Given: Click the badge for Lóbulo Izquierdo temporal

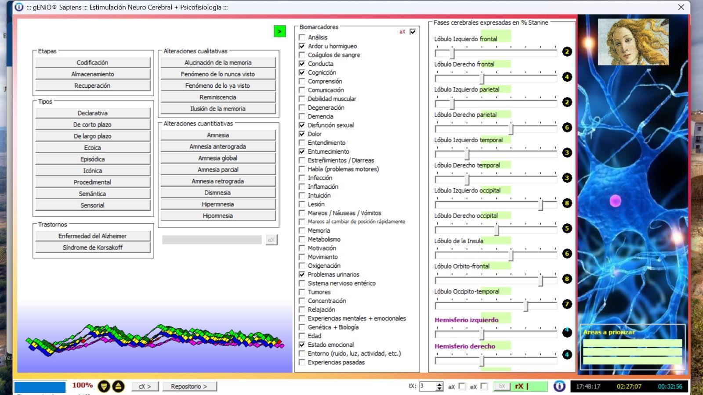Looking at the screenshot, I should (x=567, y=153).
